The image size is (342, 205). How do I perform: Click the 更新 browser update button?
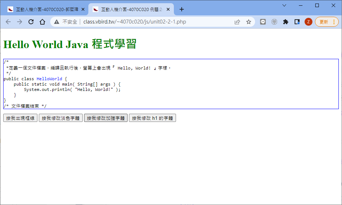coord(326,22)
